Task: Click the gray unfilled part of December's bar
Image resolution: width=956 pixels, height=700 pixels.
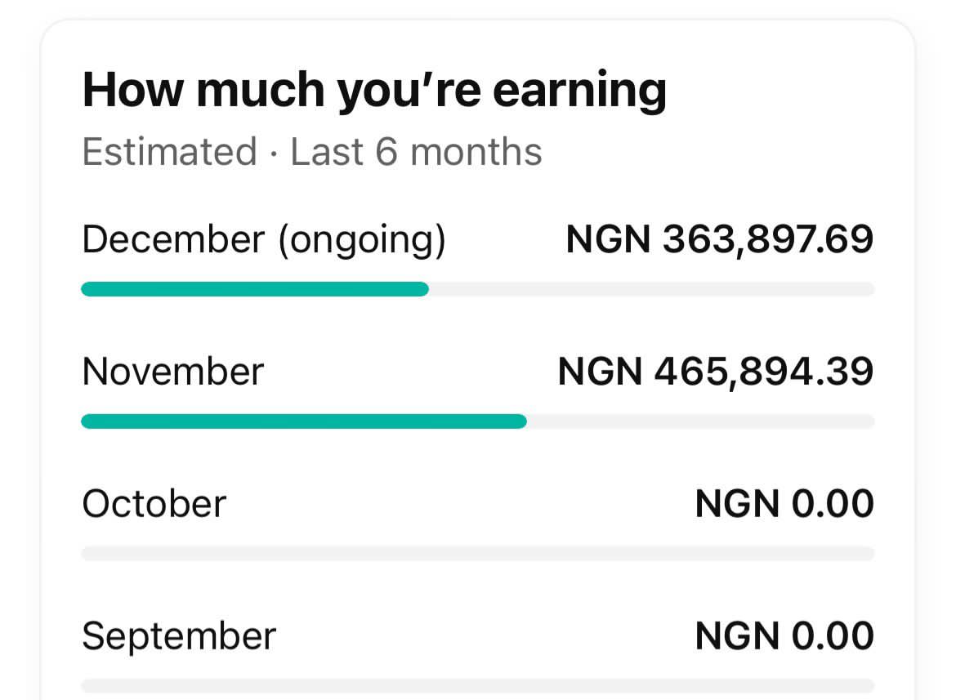Action: tap(651, 289)
